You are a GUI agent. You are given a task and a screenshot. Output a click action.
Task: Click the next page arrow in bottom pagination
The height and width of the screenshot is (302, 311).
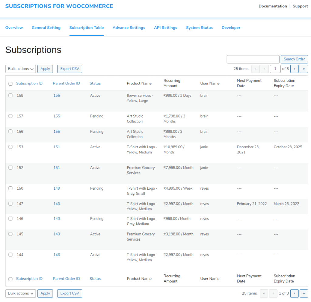tap(294, 293)
